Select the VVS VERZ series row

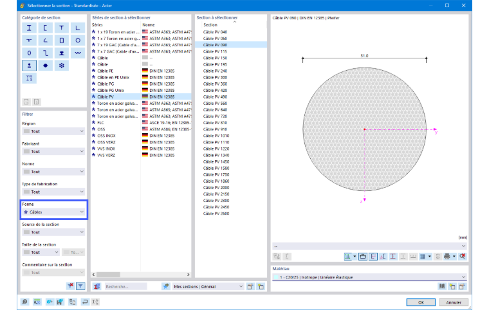(141, 155)
